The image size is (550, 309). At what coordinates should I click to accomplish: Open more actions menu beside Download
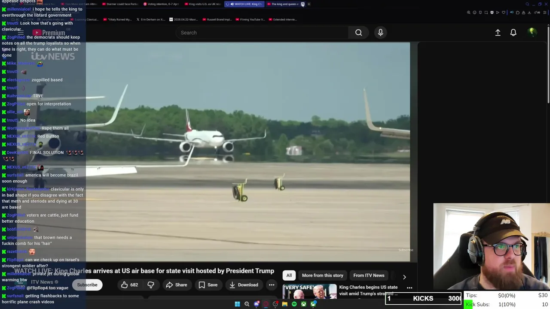(272, 285)
